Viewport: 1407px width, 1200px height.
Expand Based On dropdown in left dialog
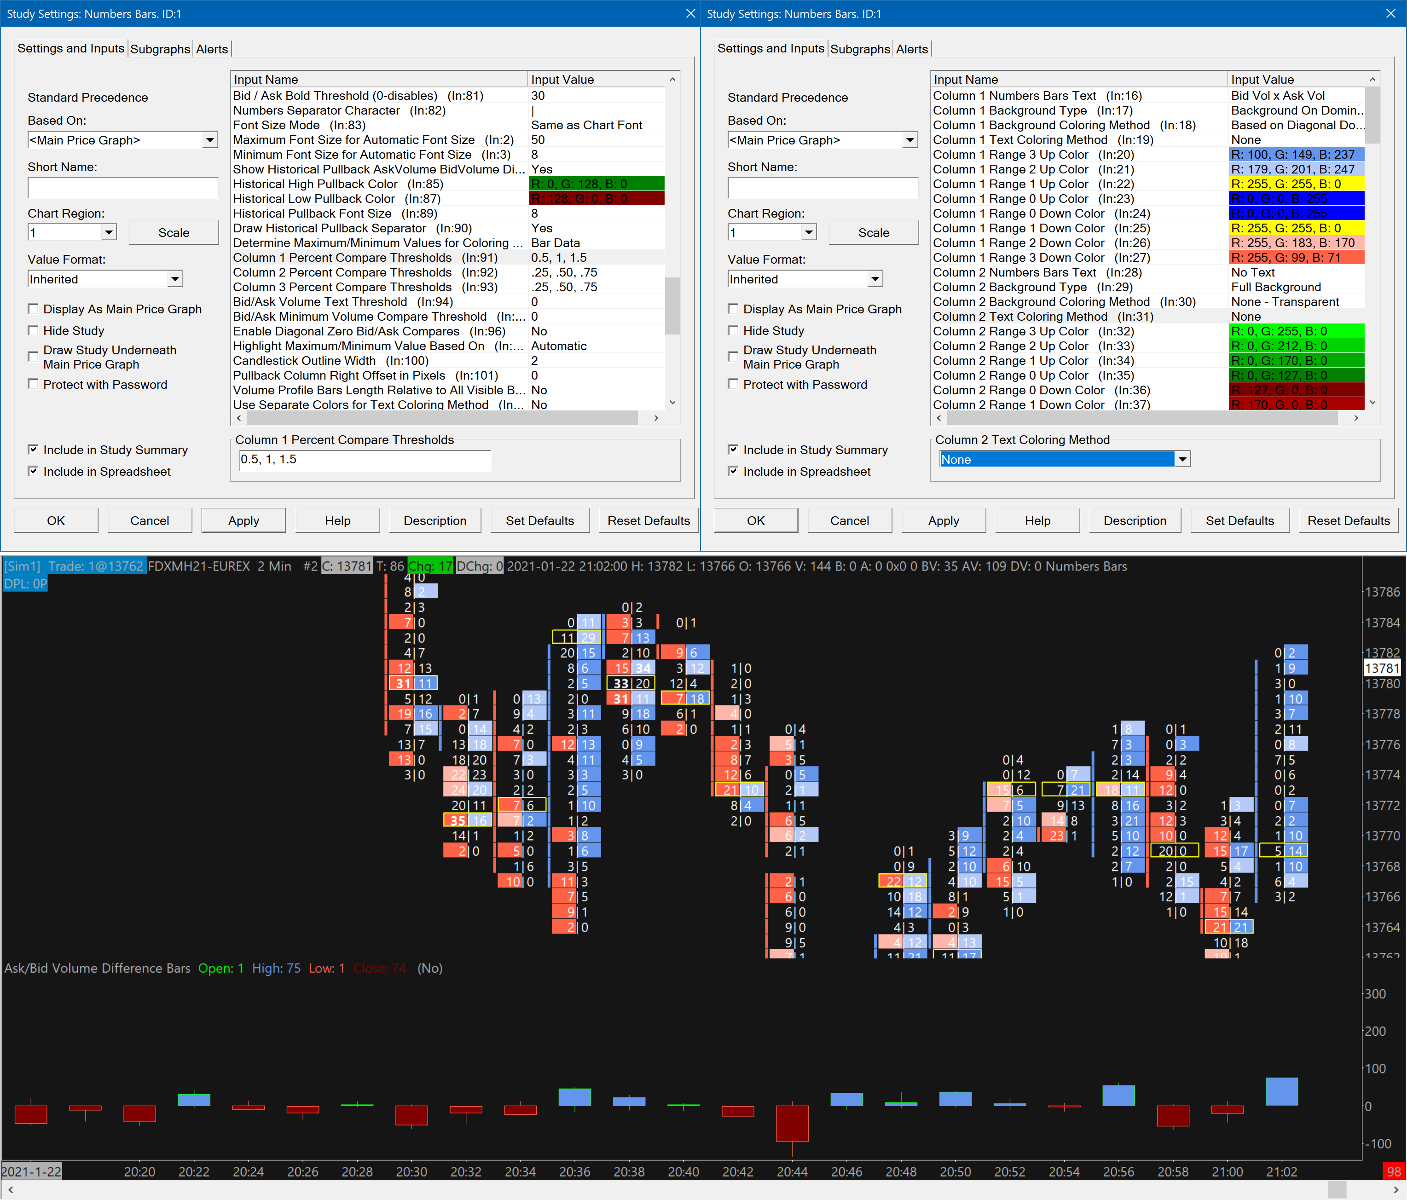[210, 140]
